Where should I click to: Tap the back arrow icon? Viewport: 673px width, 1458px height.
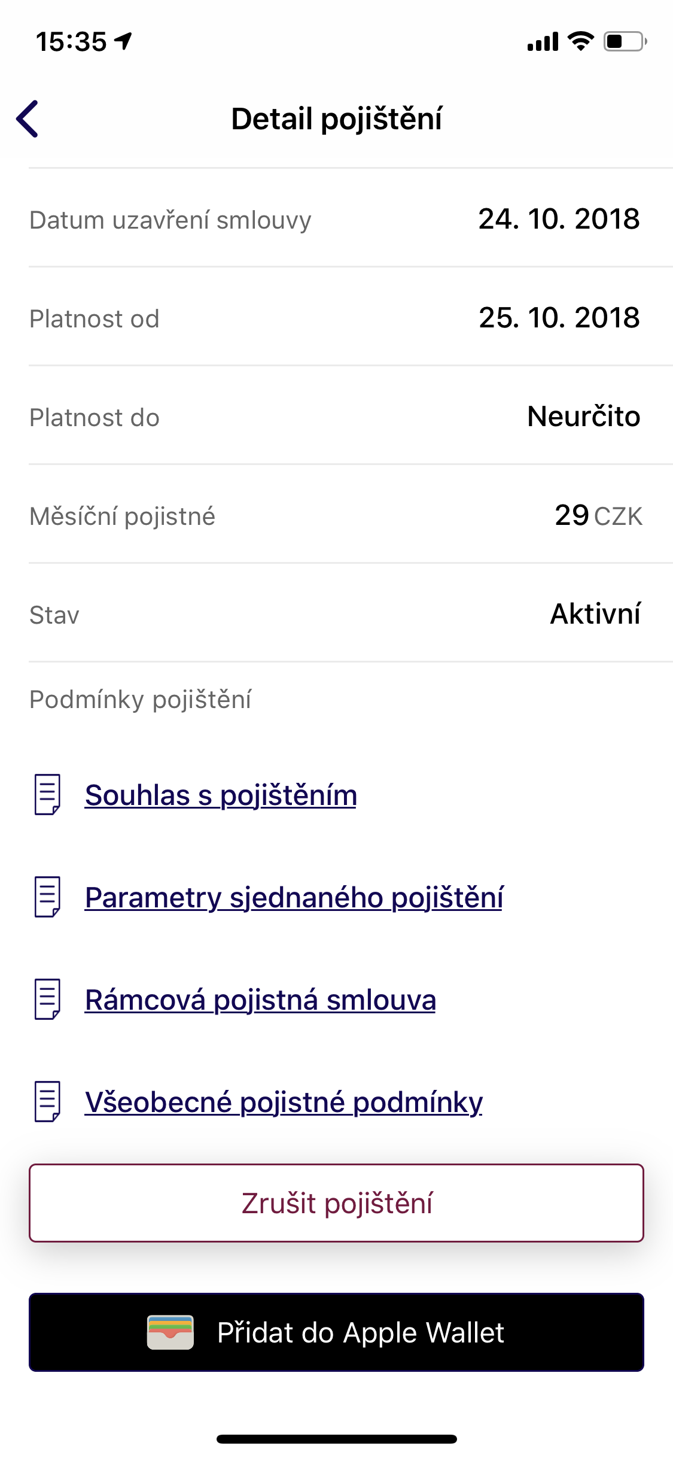click(x=28, y=119)
